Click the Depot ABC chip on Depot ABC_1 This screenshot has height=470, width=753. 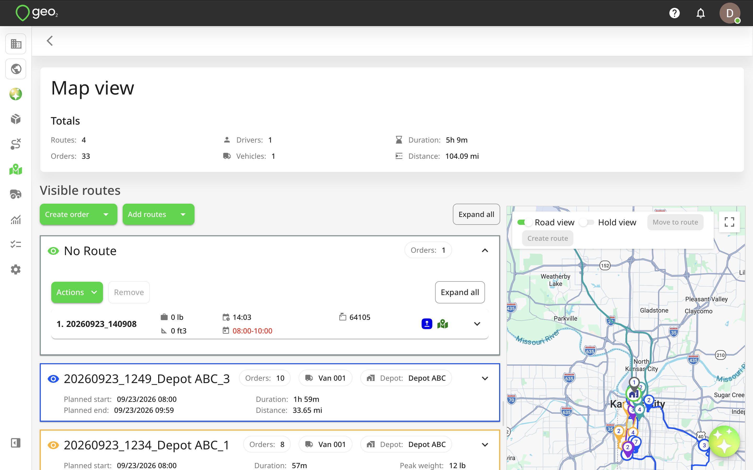click(406, 444)
